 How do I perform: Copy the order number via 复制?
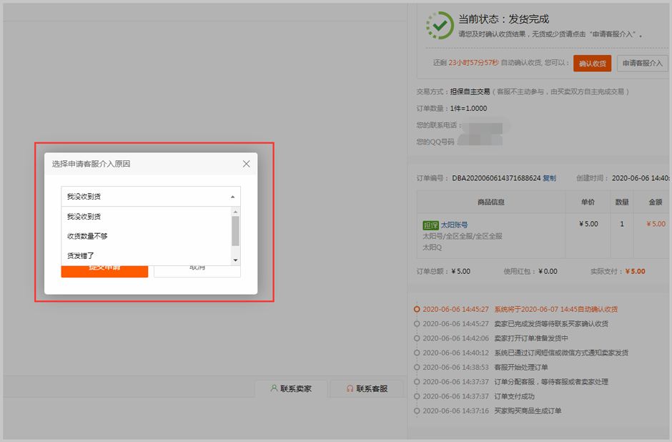(x=550, y=178)
